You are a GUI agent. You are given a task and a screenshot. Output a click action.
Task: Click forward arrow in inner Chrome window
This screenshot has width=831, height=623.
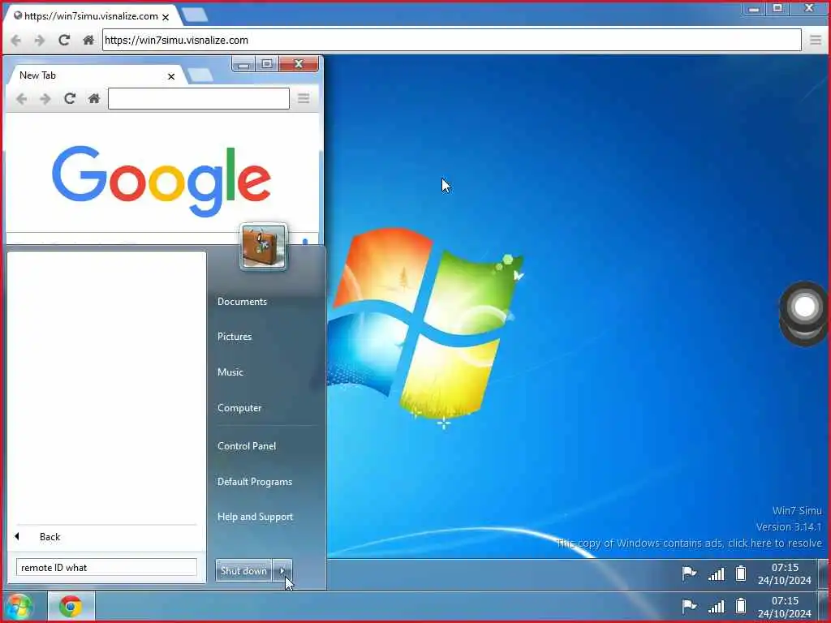coord(45,98)
